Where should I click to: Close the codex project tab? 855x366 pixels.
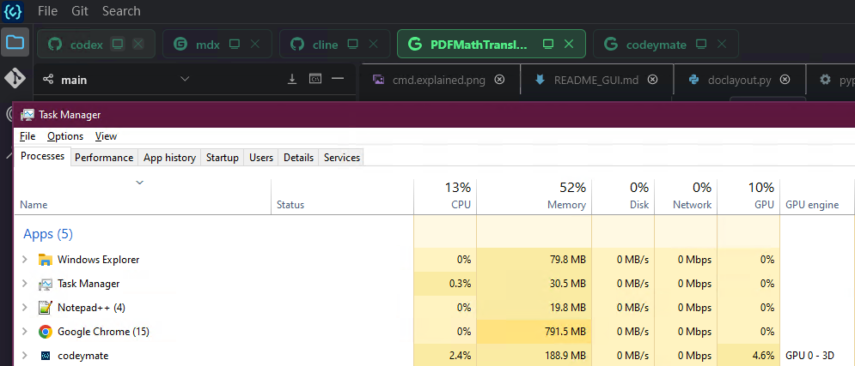click(x=138, y=44)
